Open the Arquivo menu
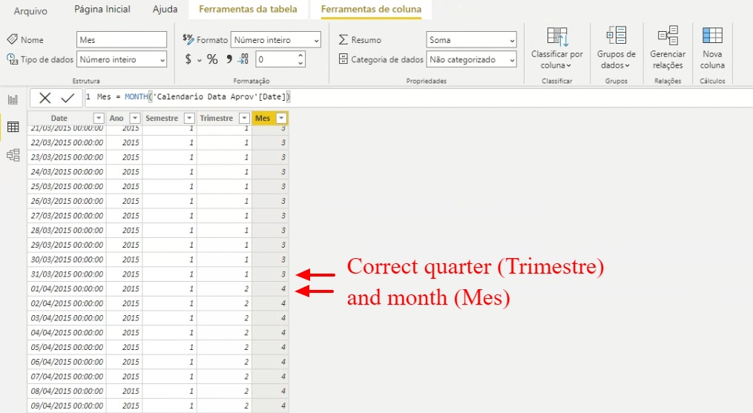Image resolution: width=753 pixels, height=413 pixels. coord(30,10)
